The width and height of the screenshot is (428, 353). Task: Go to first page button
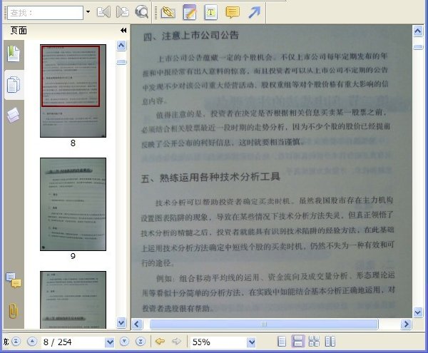coord(16,342)
